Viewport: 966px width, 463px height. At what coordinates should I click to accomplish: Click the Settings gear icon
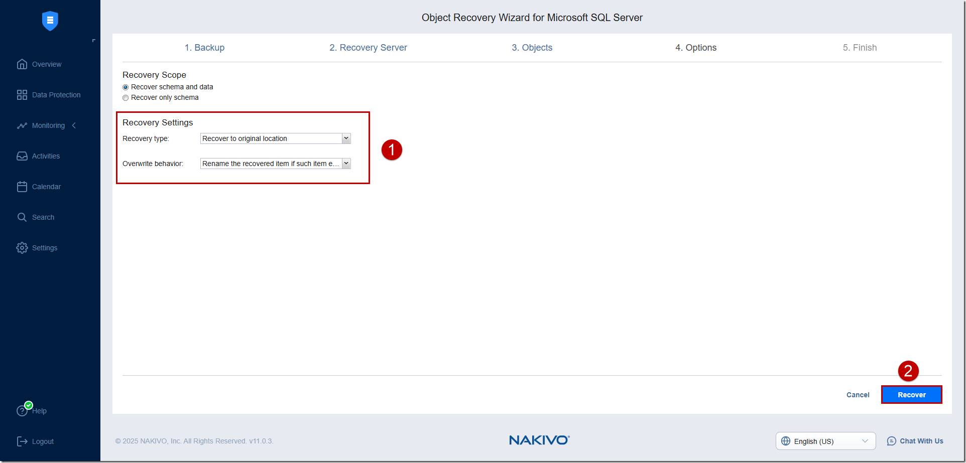[x=22, y=248]
